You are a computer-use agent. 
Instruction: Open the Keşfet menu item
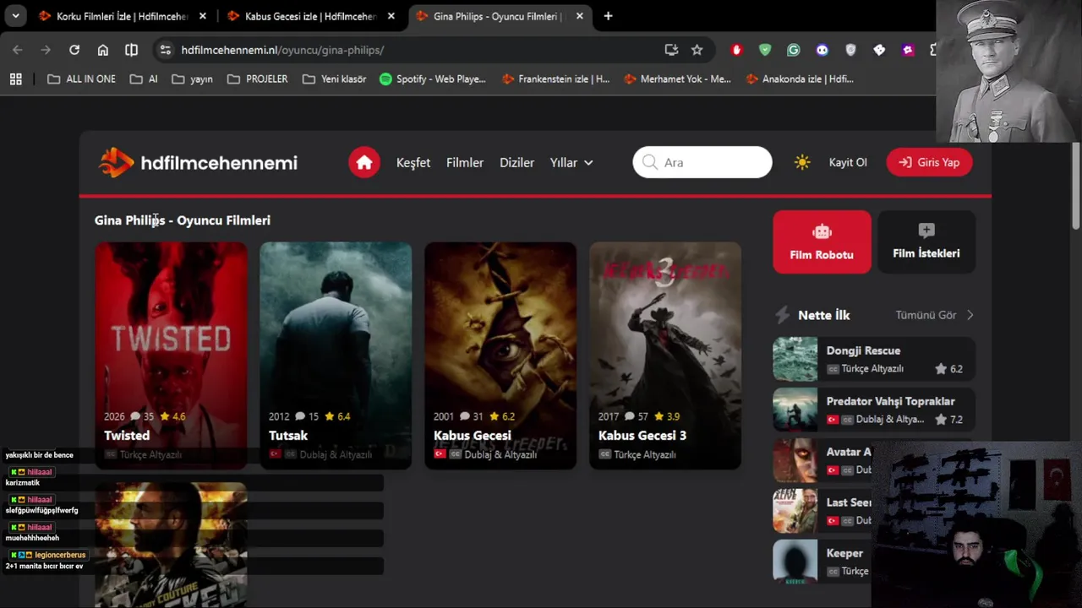pos(413,162)
